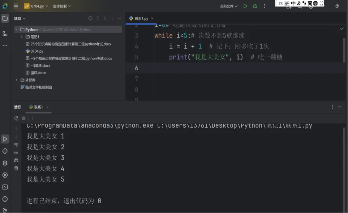Image resolution: width=348 pixels, height=213 pixels.
Task: Collapse the Python root folder
Action: click(x=16, y=30)
